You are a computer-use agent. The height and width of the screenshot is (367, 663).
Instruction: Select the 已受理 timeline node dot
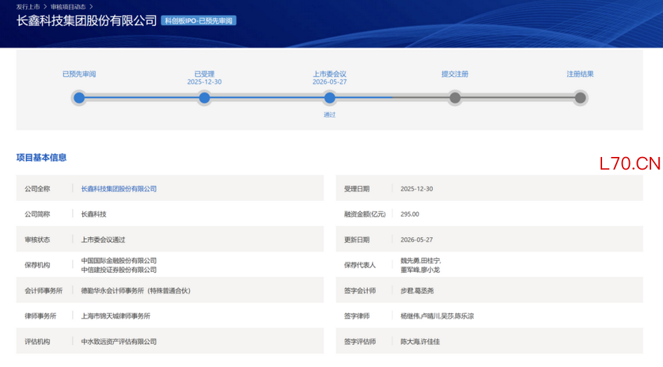pos(204,98)
